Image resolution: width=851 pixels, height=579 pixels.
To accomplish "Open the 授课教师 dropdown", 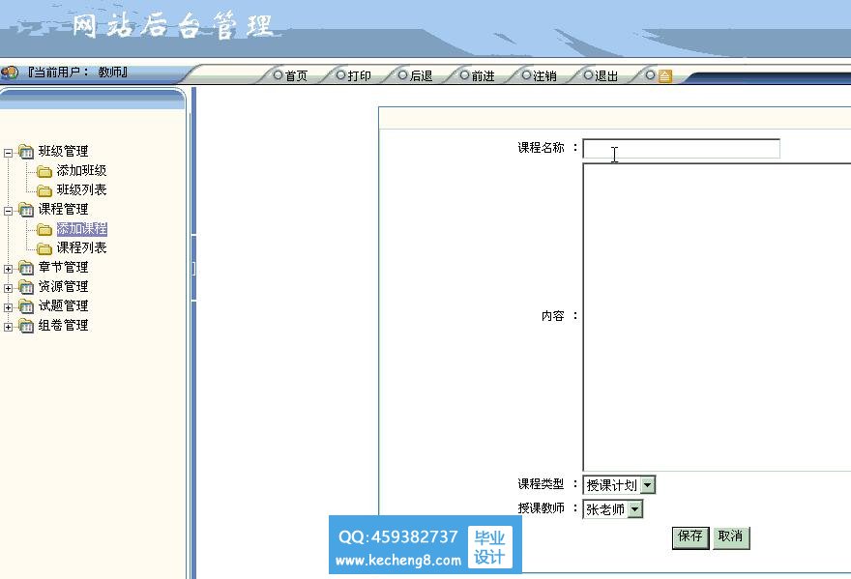I will [635, 509].
